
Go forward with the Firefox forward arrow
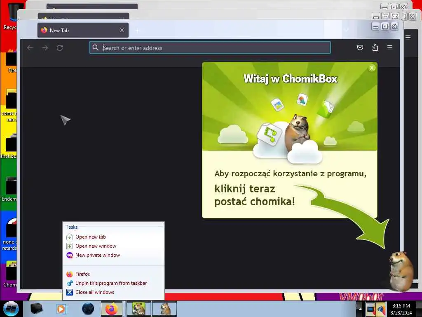click(45, 48)
